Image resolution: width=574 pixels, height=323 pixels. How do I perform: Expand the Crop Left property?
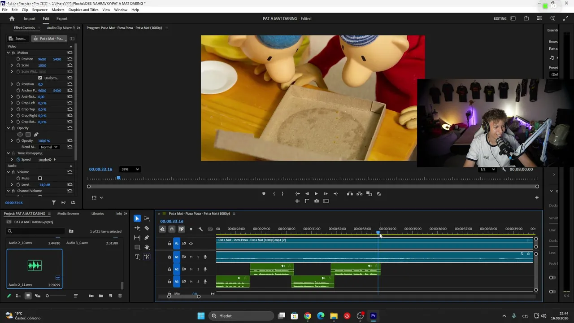12,103
